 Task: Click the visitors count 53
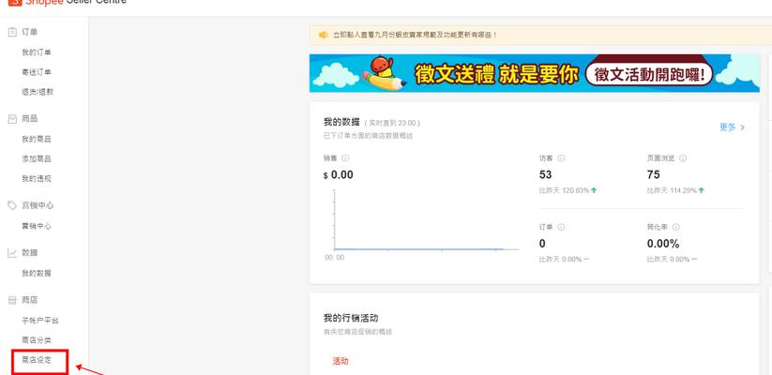(546, 174)
